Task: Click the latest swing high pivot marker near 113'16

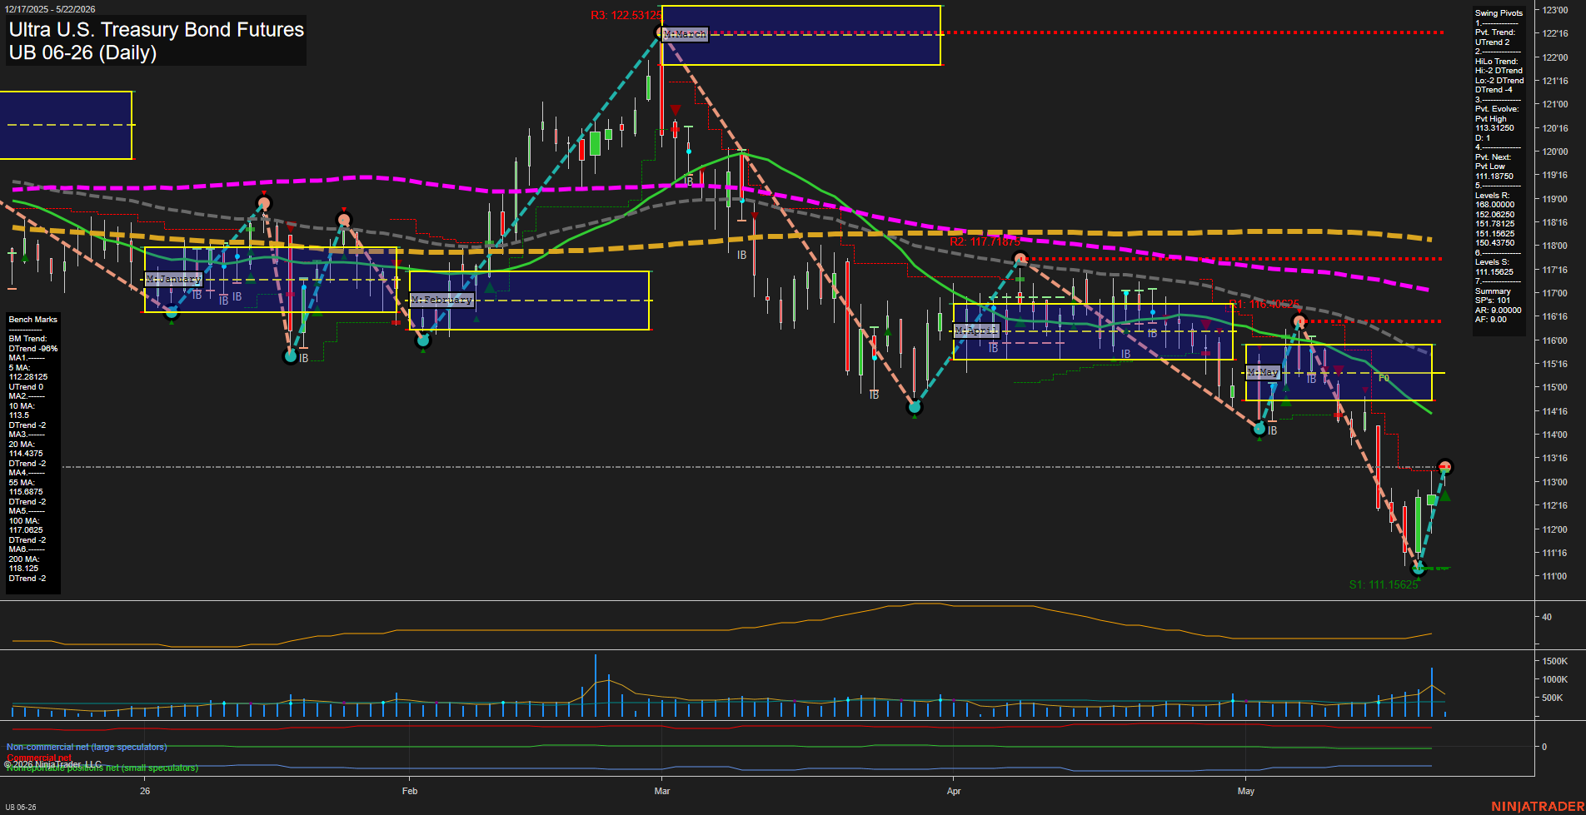Action: pyautogui.click(x=1445, y=467)
